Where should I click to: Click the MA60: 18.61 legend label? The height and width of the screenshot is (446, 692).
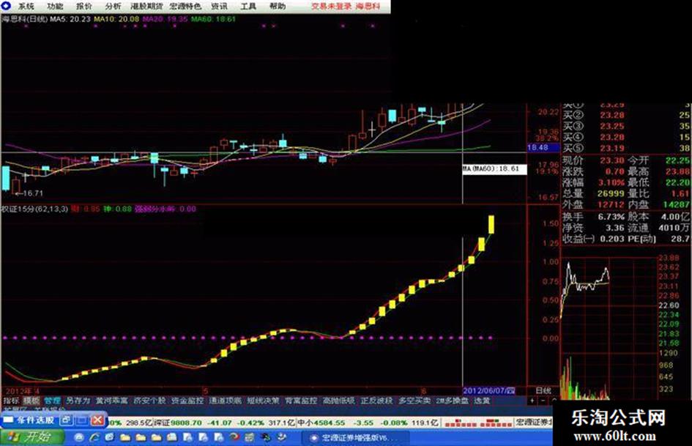click(x=214, y=19)
